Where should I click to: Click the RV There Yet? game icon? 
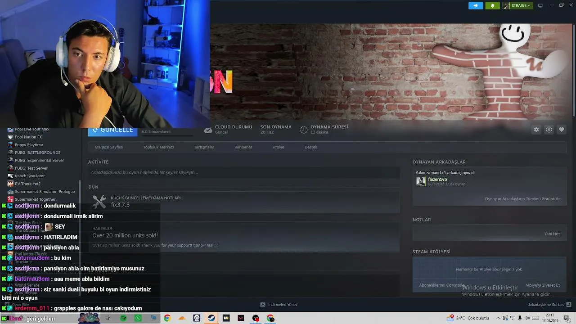click(10, 184)
